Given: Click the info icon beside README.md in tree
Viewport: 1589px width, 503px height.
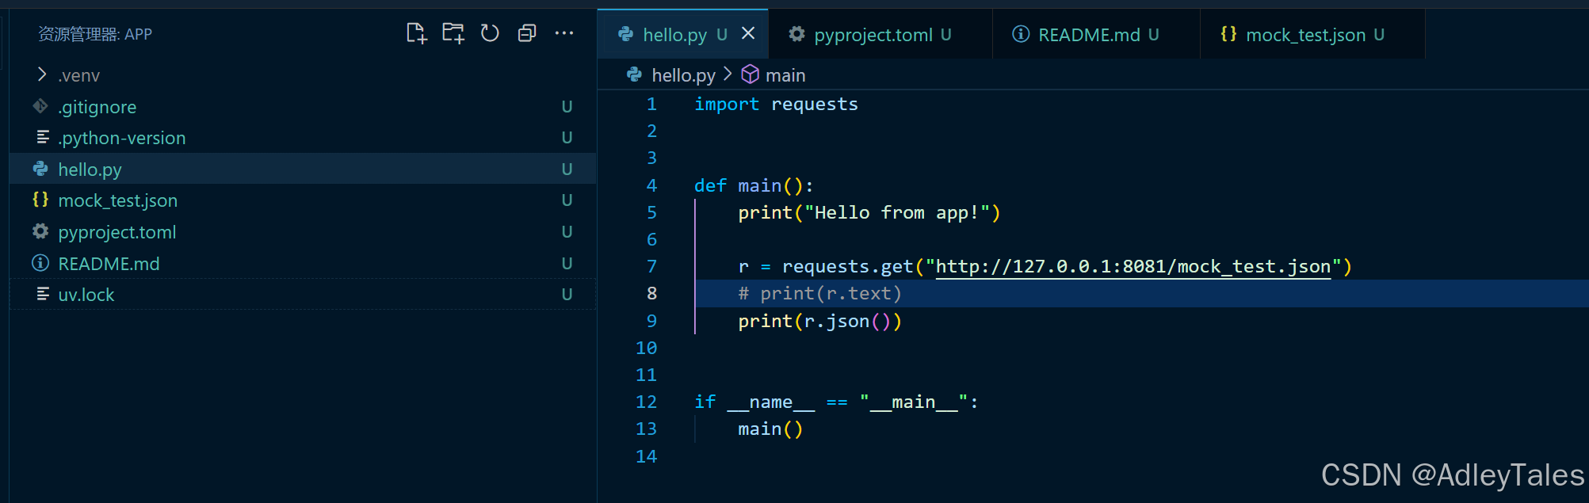Looking at the screenshot, I should tap(40, 263).
